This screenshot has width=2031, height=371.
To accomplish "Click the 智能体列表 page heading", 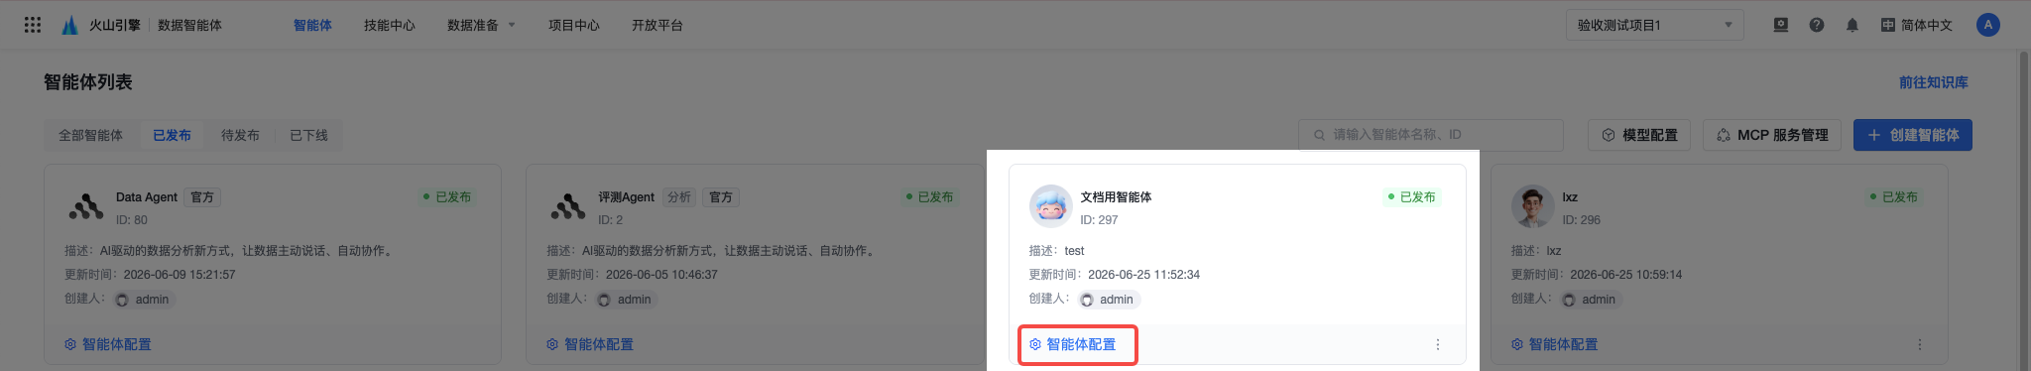I will [x=88, y=82].
